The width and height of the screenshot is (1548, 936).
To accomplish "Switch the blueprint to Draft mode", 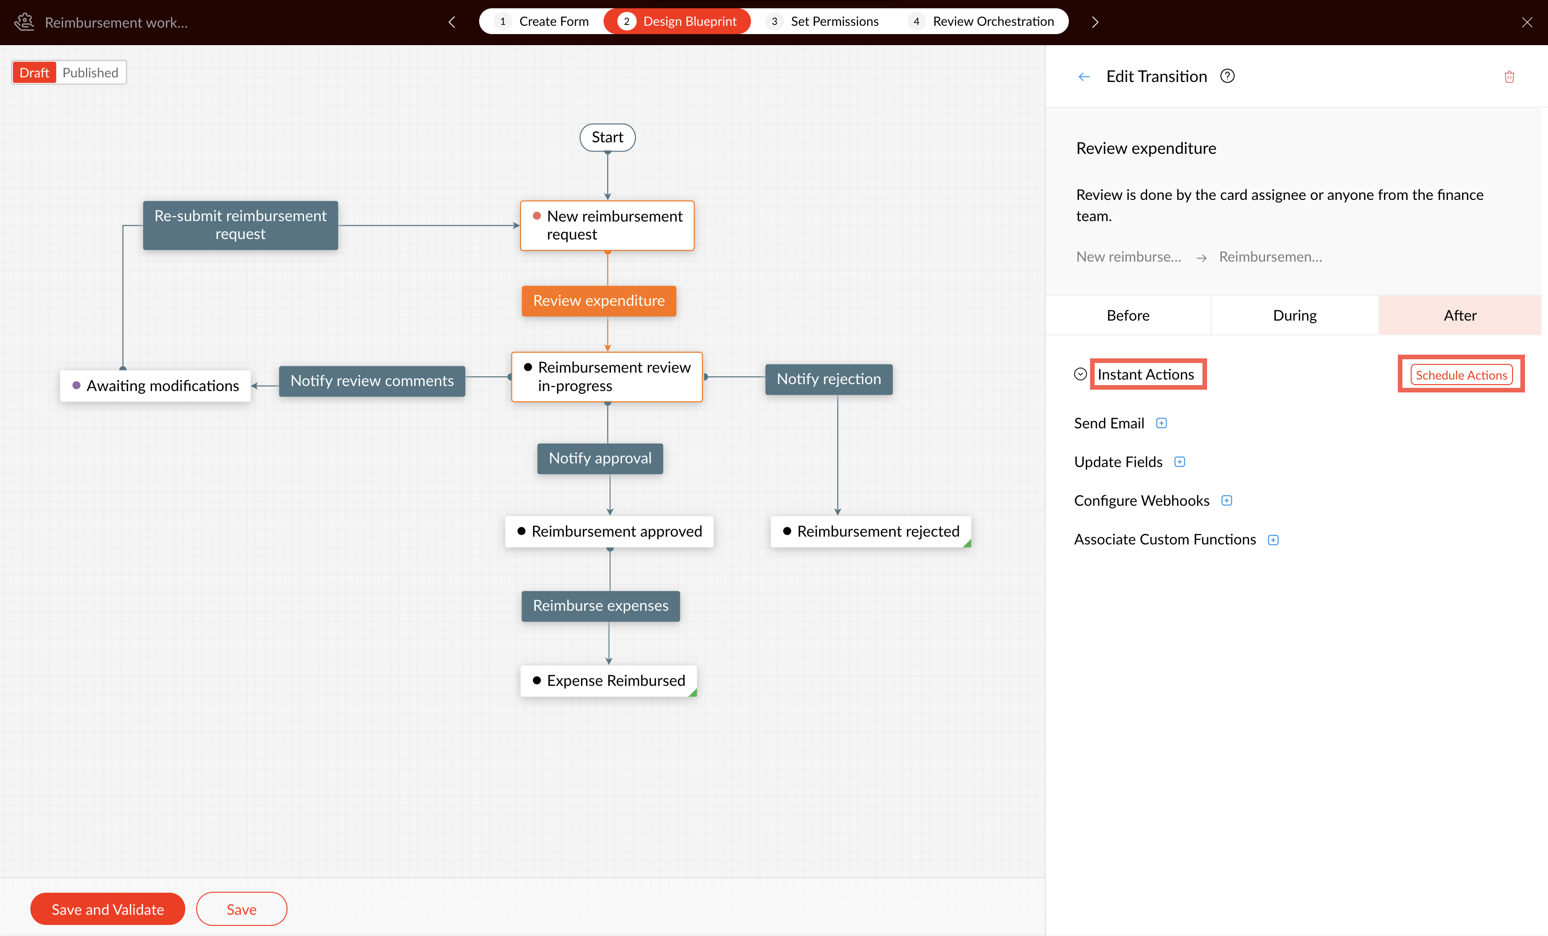I will point(34,73).
